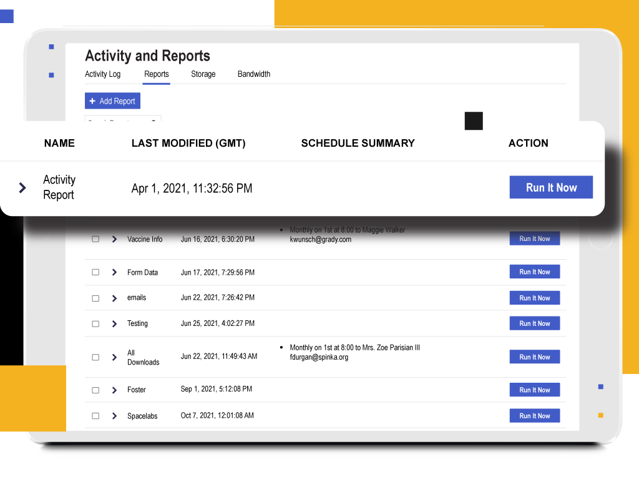The image size is (639, 477).
Task: Check the Vaccine Info checkbox
Action: click(95, 239)
